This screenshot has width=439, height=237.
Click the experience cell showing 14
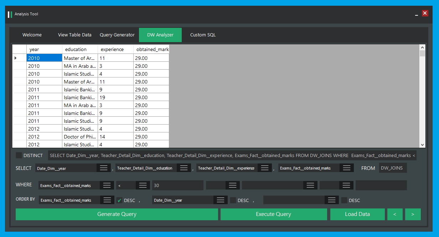click(116, 136)
